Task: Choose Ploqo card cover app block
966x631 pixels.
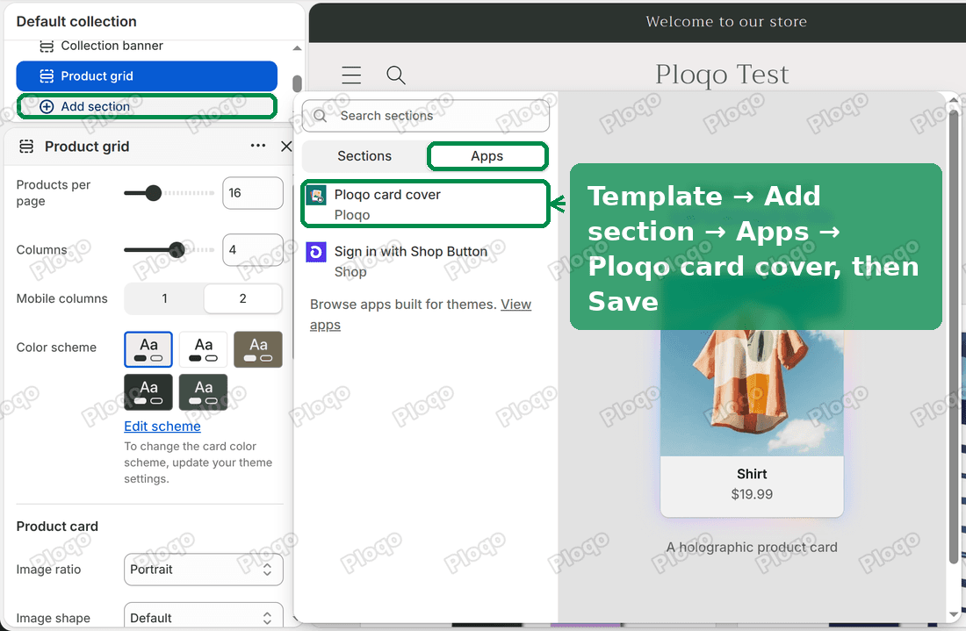Action: [425, 204]
